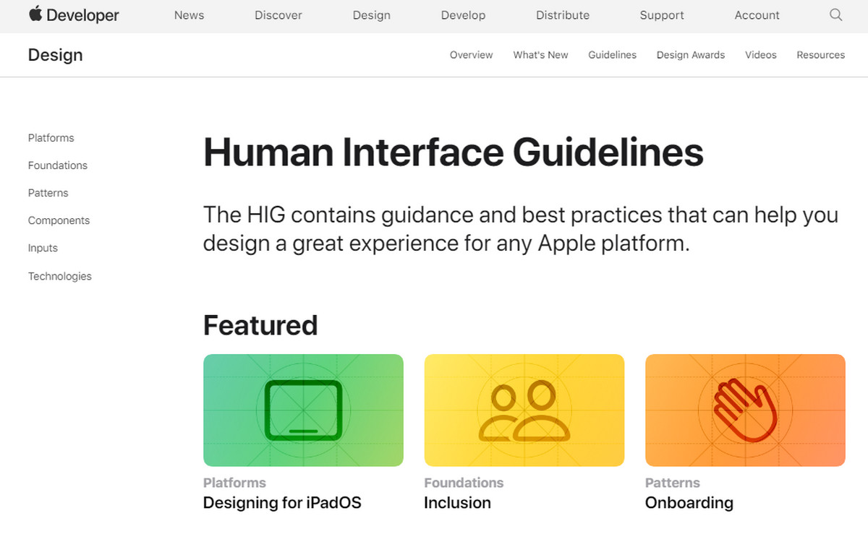The height and width of the screenshot is (534, 868).
Task: Open the orange waving hand card image
Action: click(x=745, y=410)
